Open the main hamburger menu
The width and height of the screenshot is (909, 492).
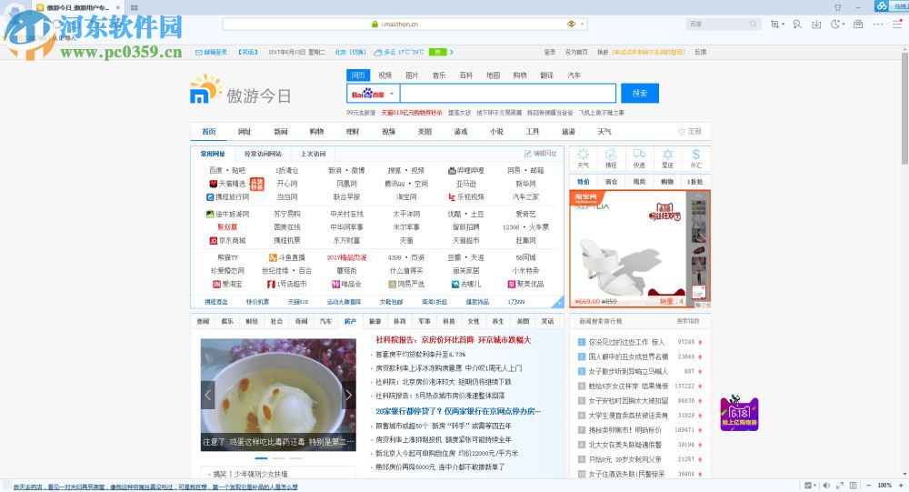pyautogui.click(x=897, y=25)
